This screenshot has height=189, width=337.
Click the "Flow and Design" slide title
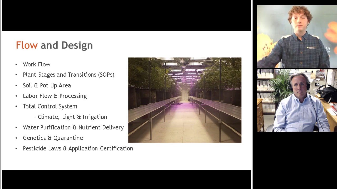tap(54, 45)
